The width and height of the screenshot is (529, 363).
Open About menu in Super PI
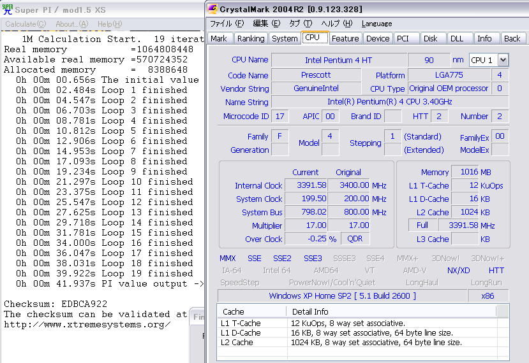[x=72, y=24]
